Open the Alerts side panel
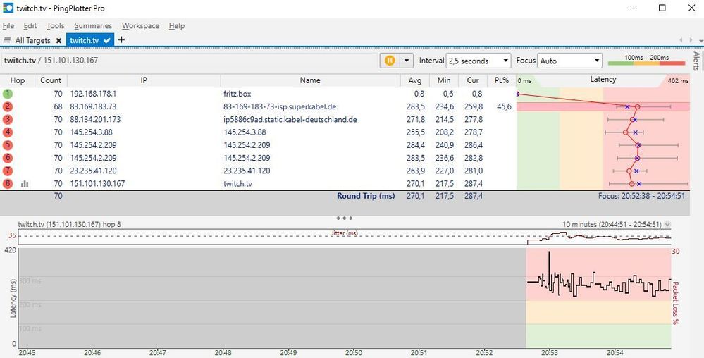Image resolution: width=704 pixels, height=358 pixels. [x=696, y=61]
